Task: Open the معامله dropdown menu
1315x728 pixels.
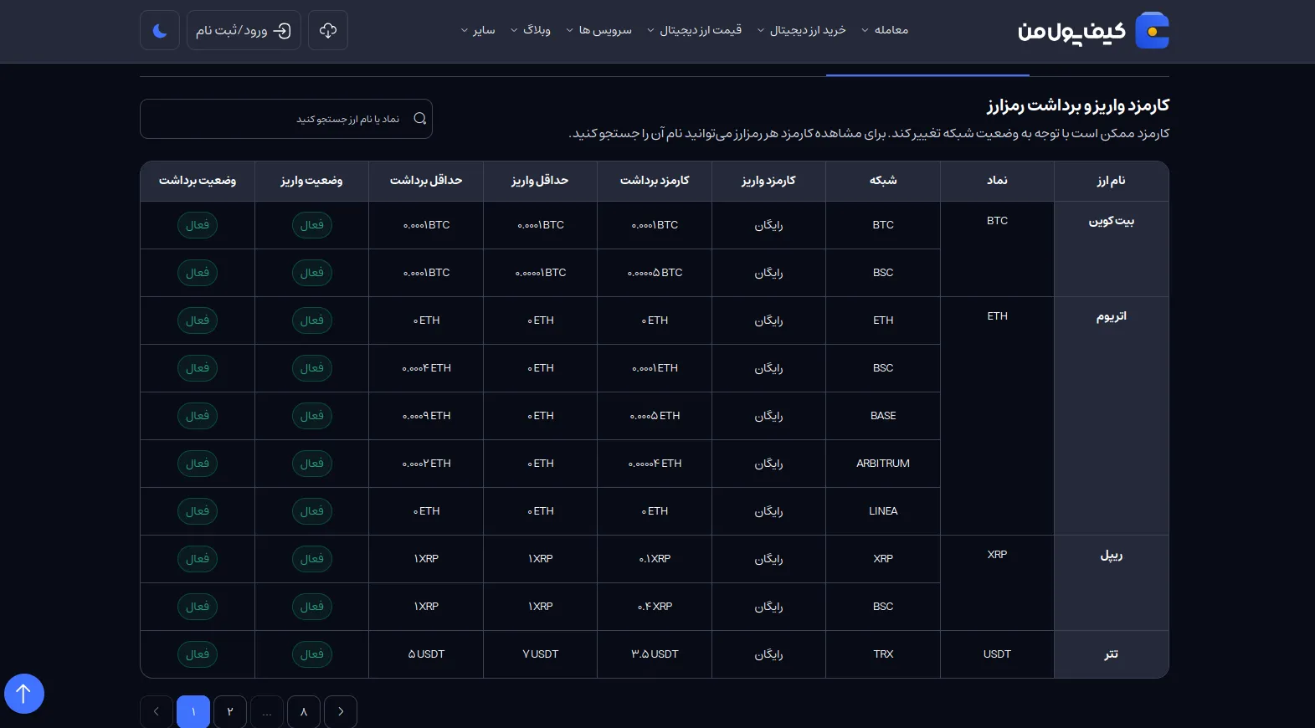Action: (885, 30)
